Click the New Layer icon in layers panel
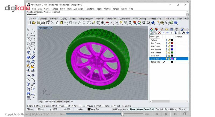215x117 pixels. tap(151, 33)
